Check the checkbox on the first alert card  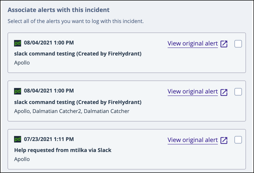pyautogui.click(x=238, y=43)
